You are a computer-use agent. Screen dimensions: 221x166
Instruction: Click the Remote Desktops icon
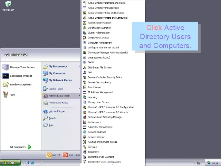(85, 132)
